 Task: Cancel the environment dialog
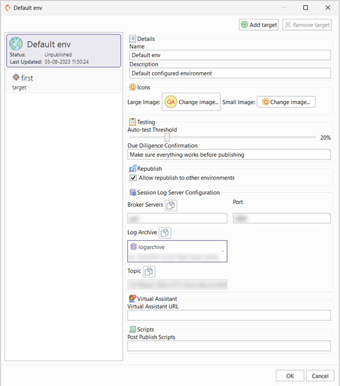coord(320,376)
